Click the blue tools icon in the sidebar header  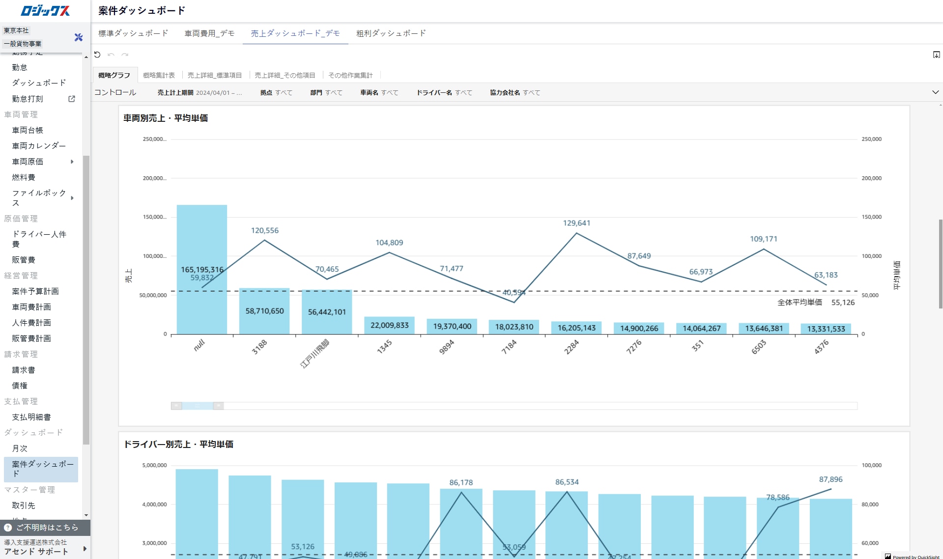pyautogui.click(x=78, y=37)
